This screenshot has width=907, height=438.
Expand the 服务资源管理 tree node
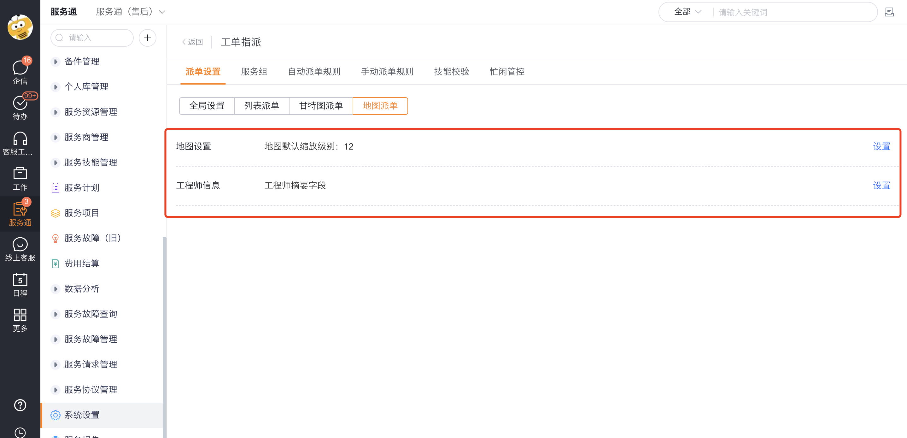click(55, 112)
